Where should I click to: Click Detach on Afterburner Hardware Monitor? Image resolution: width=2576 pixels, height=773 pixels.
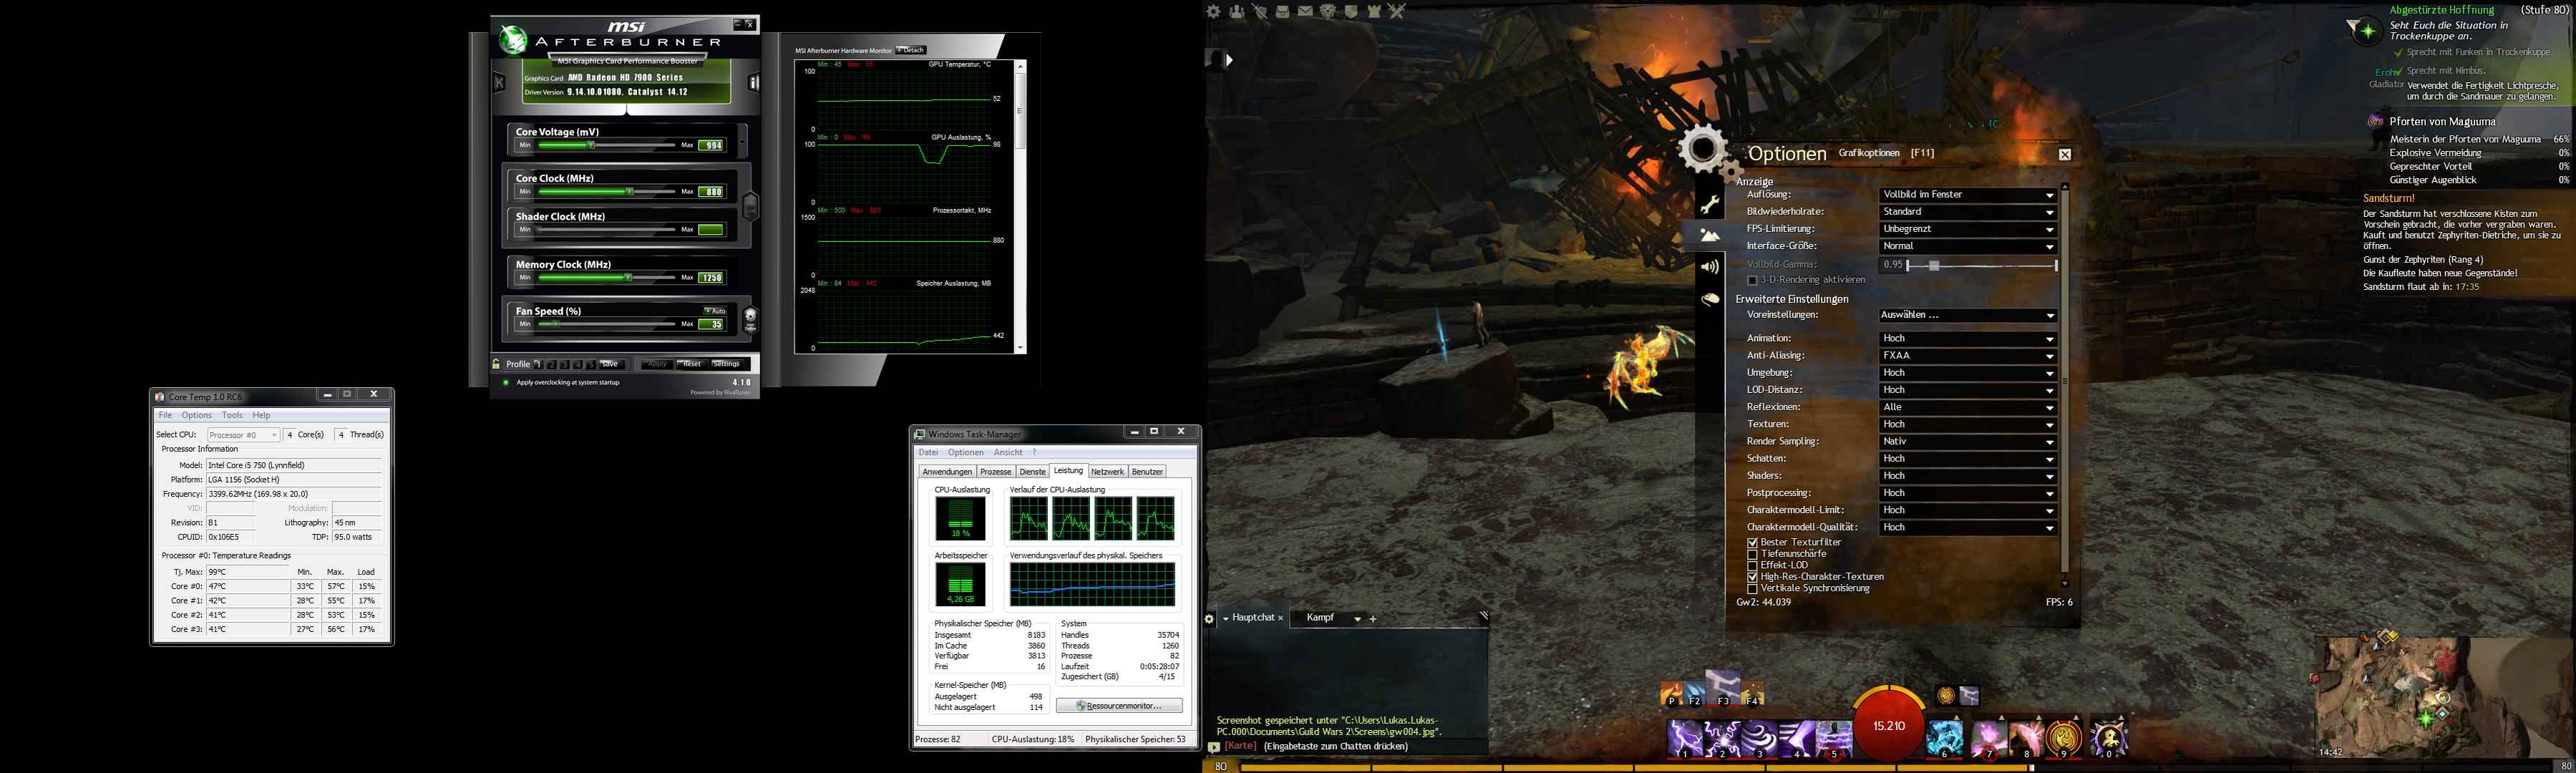tap(911, 50)
